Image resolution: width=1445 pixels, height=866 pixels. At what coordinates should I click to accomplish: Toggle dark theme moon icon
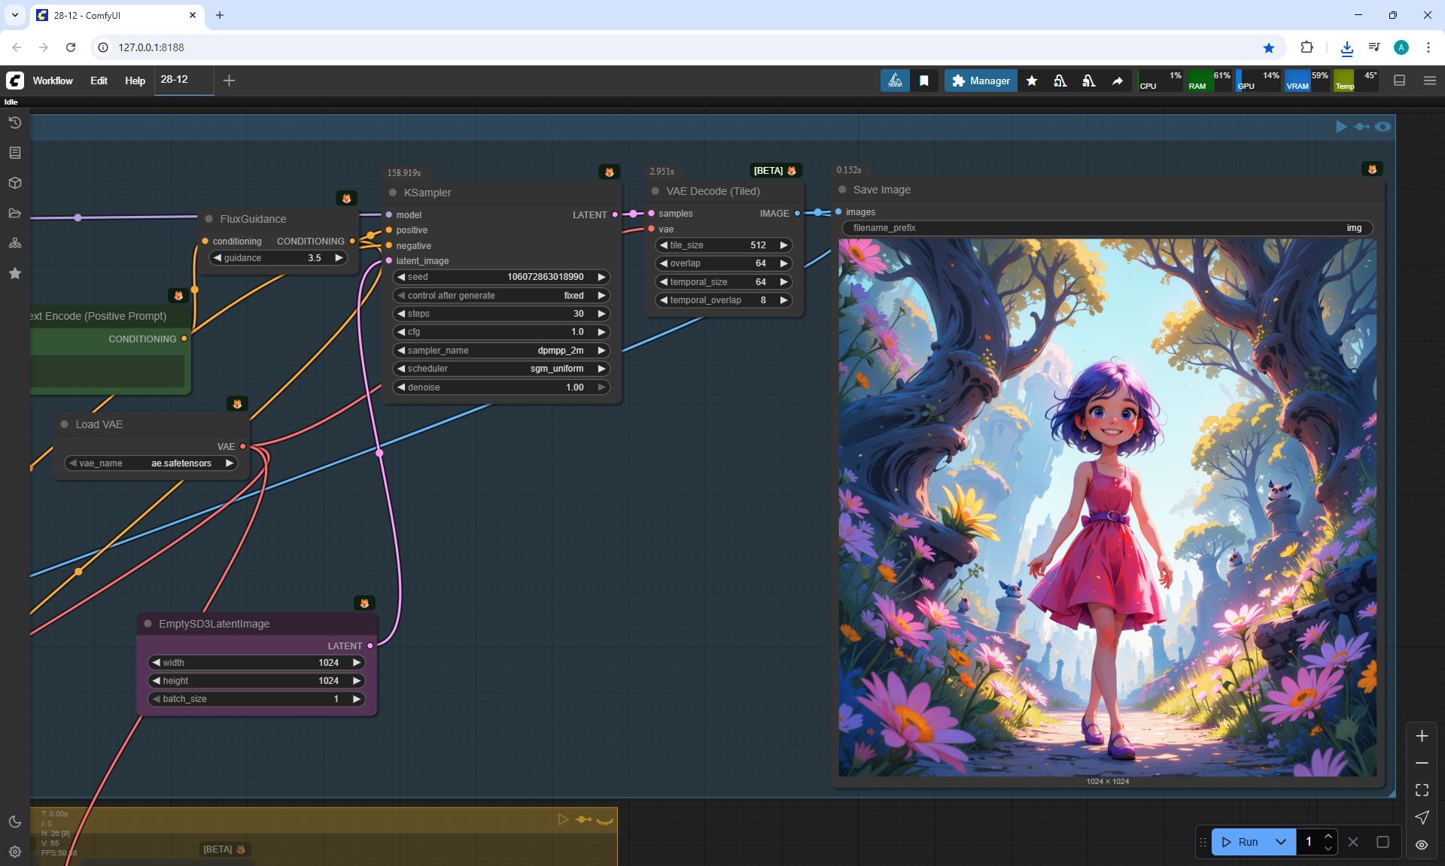(x=14, y=822)
